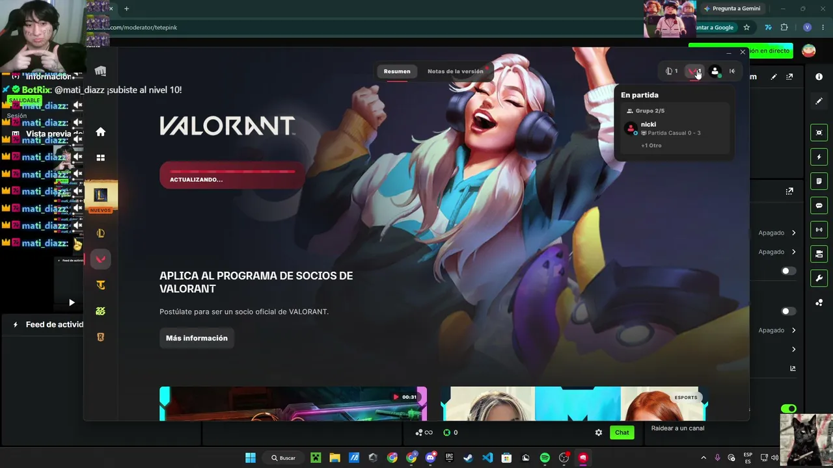Image resolution: width=833 pixels, height=468 pixels.
Task: Open a new Chrome tab
Action: 126,8
